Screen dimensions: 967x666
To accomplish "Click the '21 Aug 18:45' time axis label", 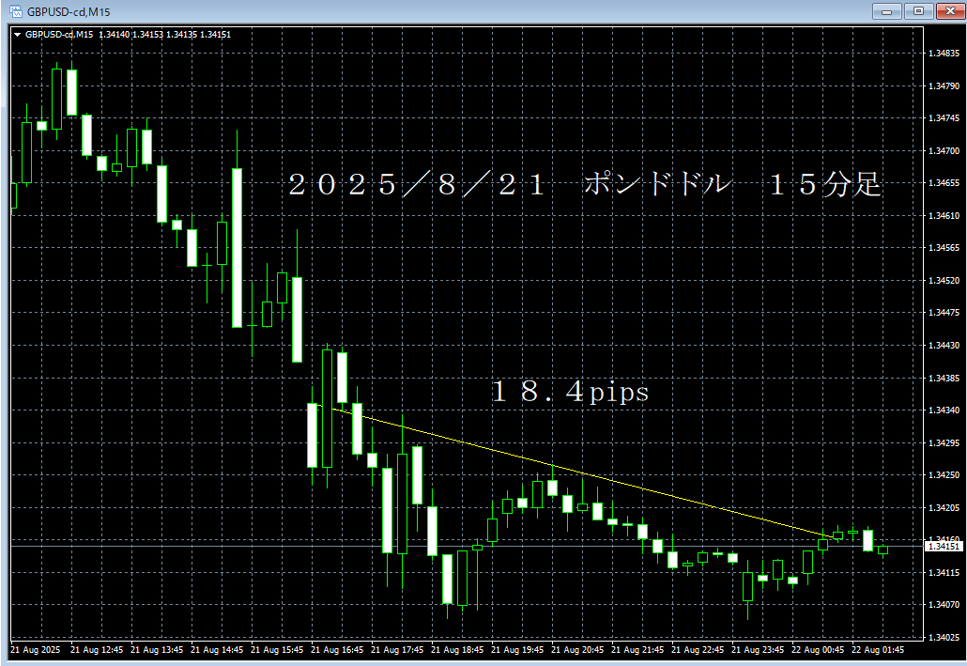I will coord(457,650).
